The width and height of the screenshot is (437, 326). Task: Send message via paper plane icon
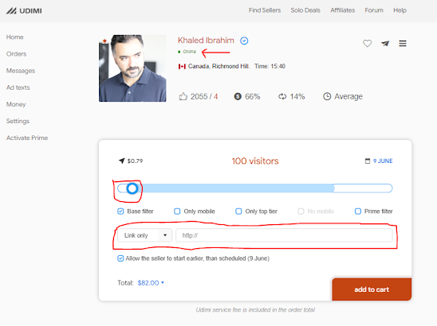coord(385,44)
